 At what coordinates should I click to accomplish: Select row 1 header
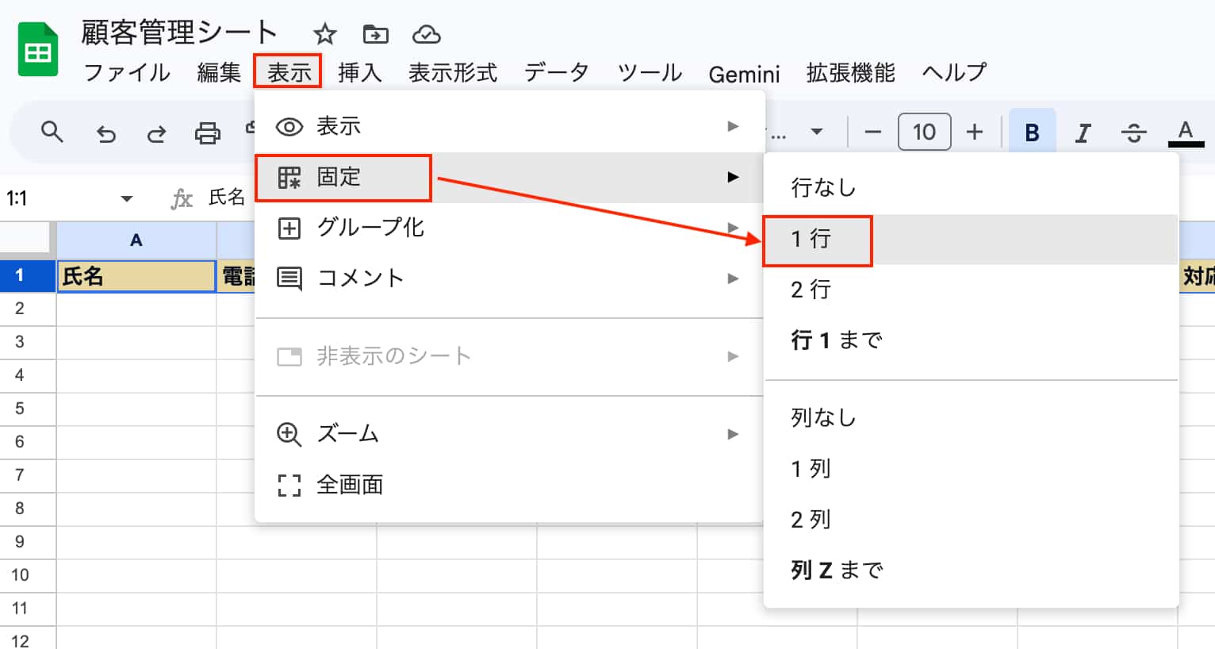coord(28,276)
